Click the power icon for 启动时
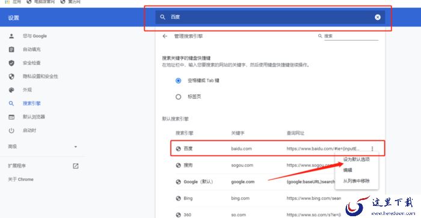 tap(11, 130)
